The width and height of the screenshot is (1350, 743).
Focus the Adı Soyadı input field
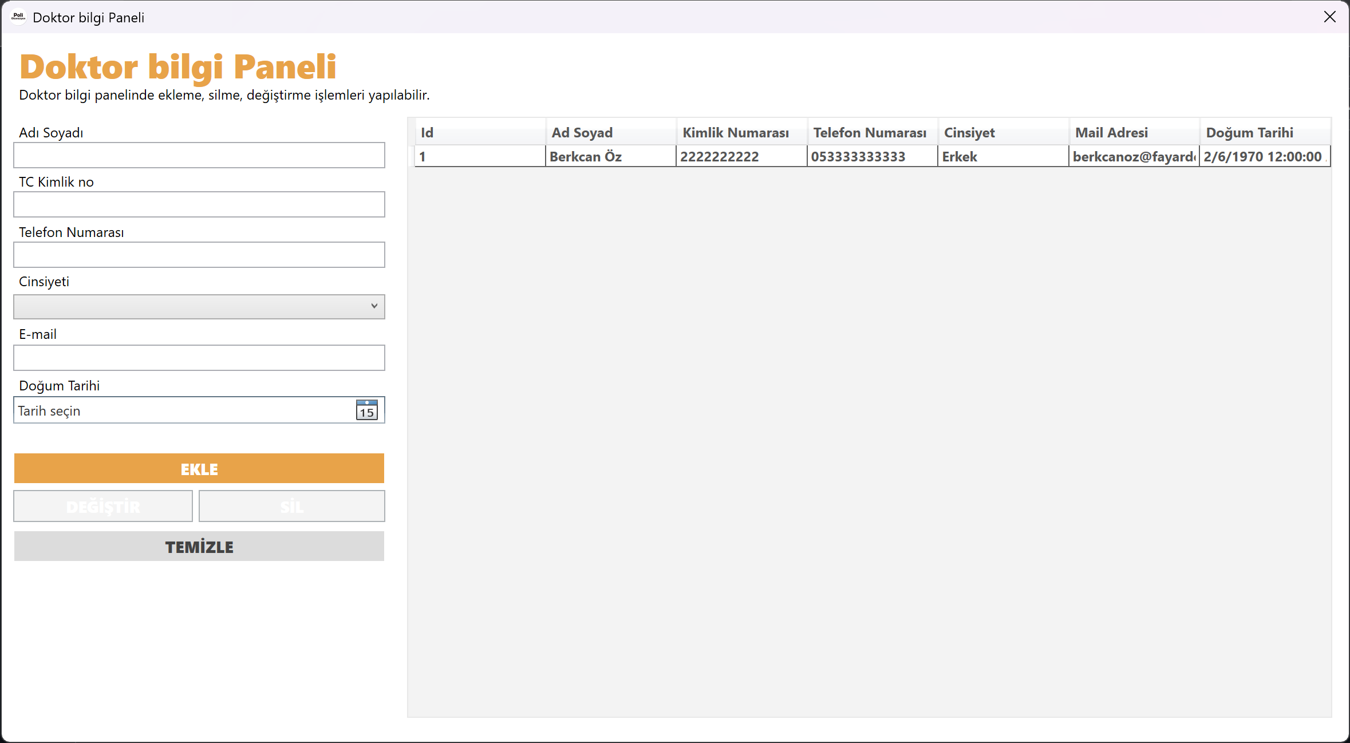pyautogui.click(x=199, y=155)
